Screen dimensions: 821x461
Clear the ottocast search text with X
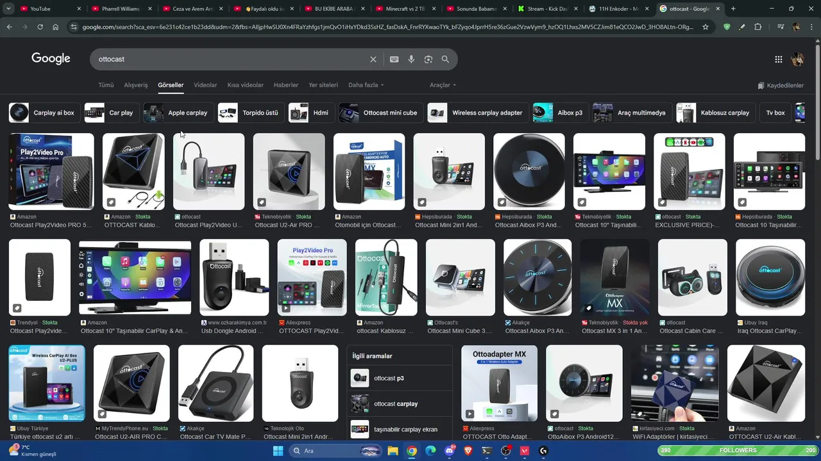click(x=373, y=59)
